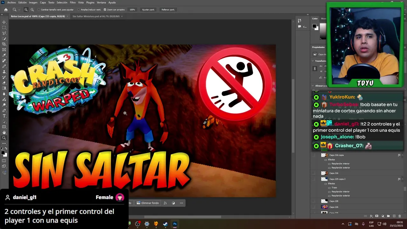This screenshot has width=407, height=229.
Task: Open more options in contextual task bar
Action: pos(181,203)
